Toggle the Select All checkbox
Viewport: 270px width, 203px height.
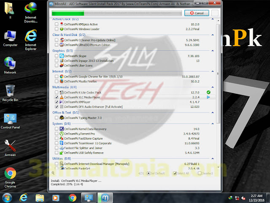coord(175,173)
